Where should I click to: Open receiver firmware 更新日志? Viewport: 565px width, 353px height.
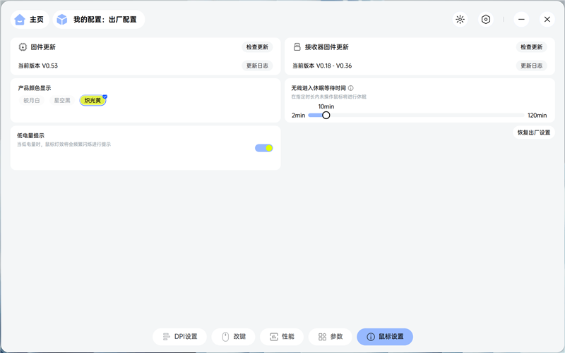click(532, 66)
